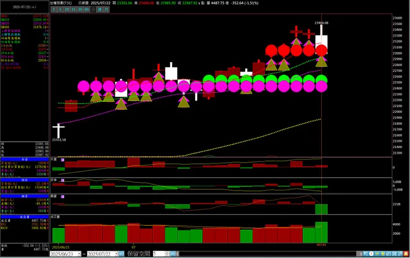Click the white cross candle at 21551.58

[58, 131]
